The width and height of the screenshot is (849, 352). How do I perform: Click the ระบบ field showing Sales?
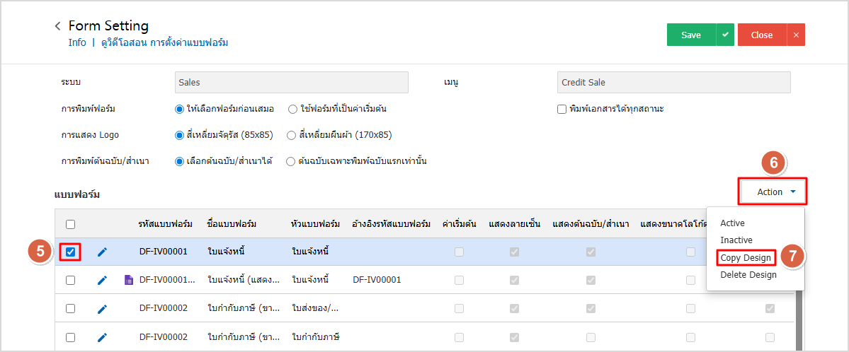291,83
